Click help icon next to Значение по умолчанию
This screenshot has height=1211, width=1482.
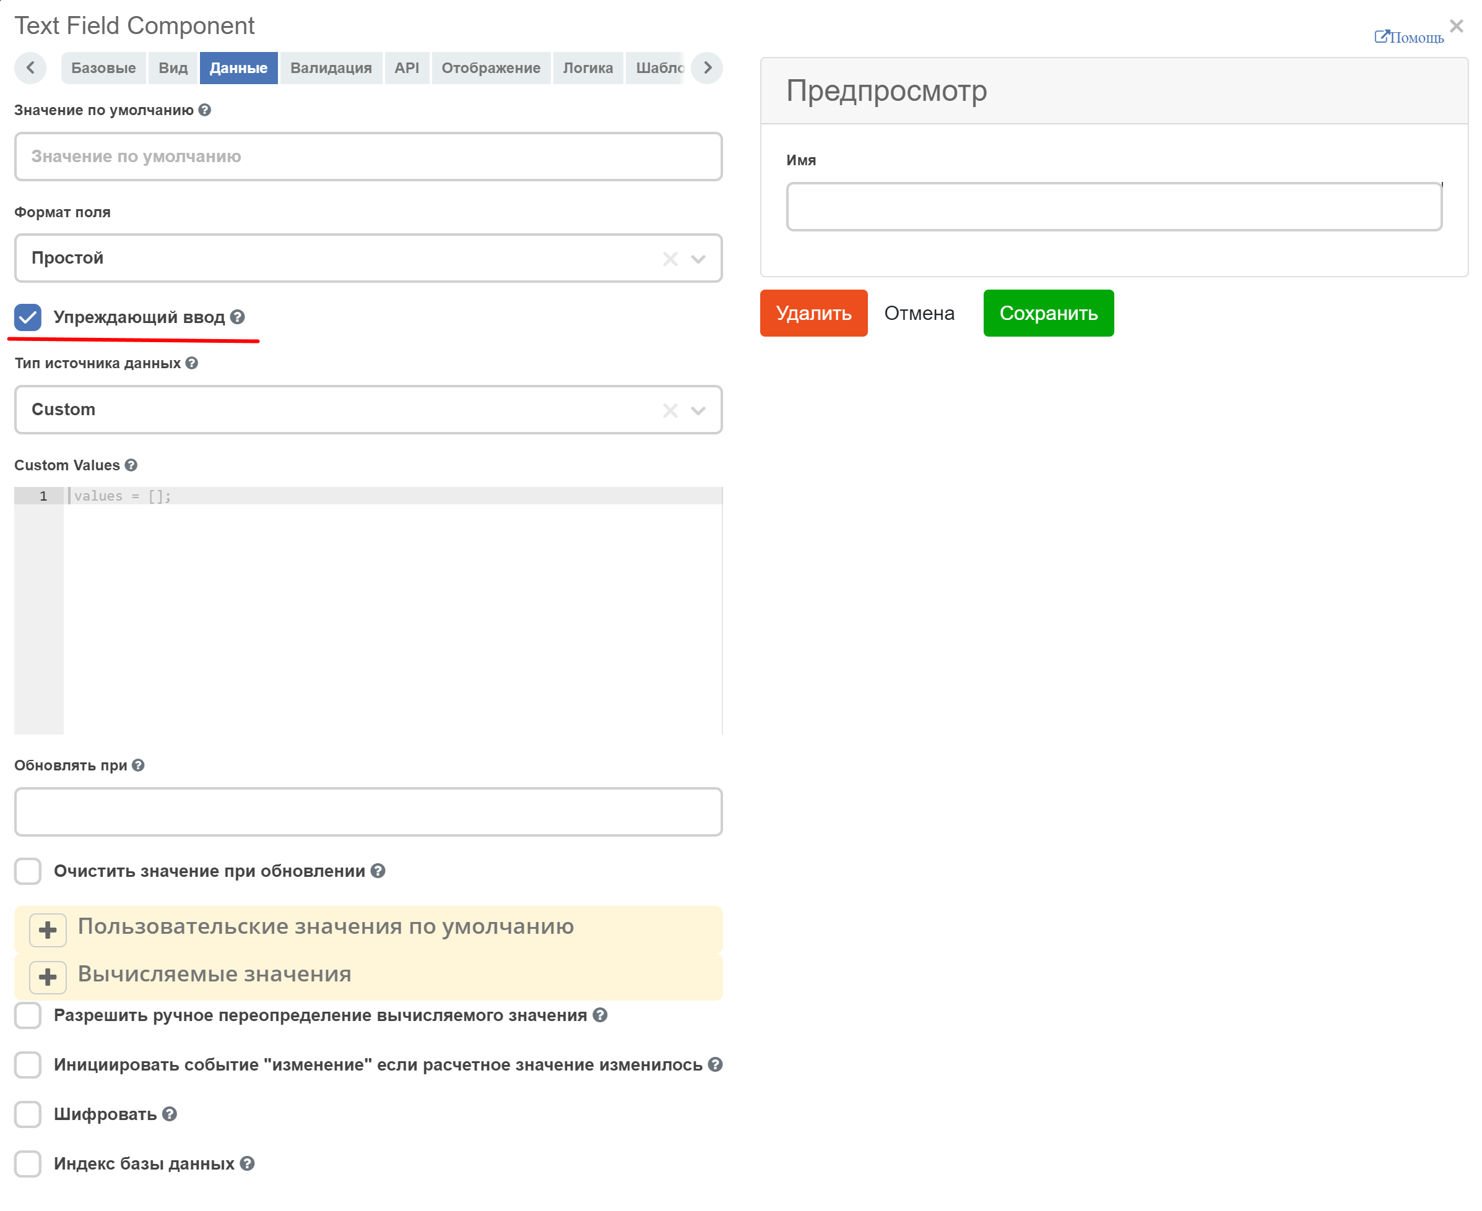point(204,110)
